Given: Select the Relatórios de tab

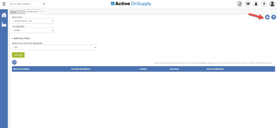Looking at the screenshot, I should pos(32,12).
